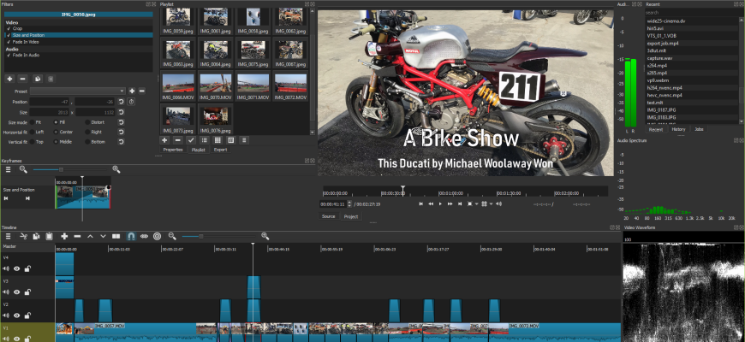Add a filter with the plus button
Viewport: 745px width, 342px height.
pyautogui.click(x=9, y=79)
